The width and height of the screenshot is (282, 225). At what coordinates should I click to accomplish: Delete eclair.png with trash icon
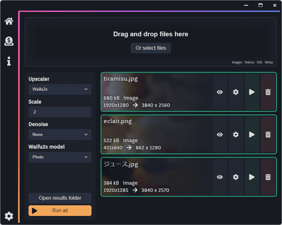268,134
